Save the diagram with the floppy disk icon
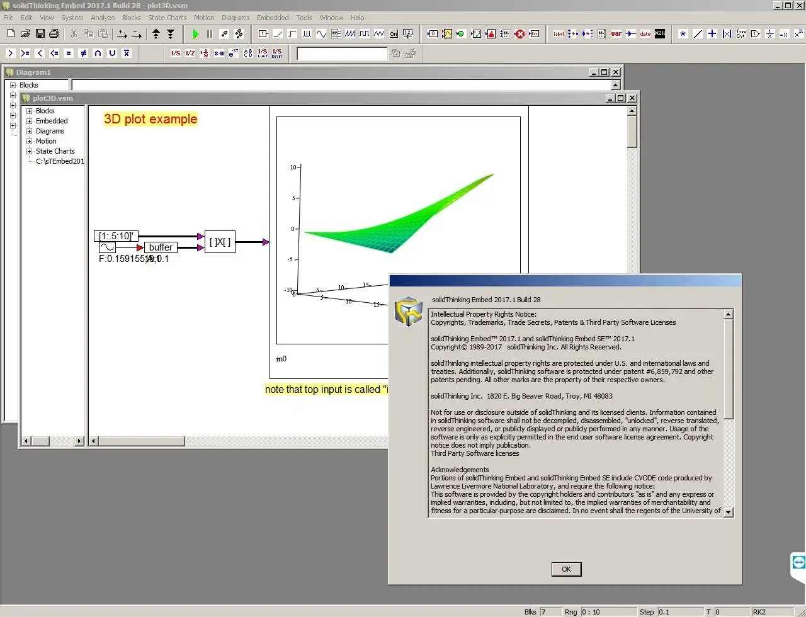Viewport: 806px width, 617px height. click(40, 34)
